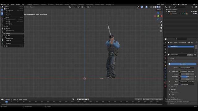
Task: Hide Collection with its eye icon
Action: [x=194, y=12]
